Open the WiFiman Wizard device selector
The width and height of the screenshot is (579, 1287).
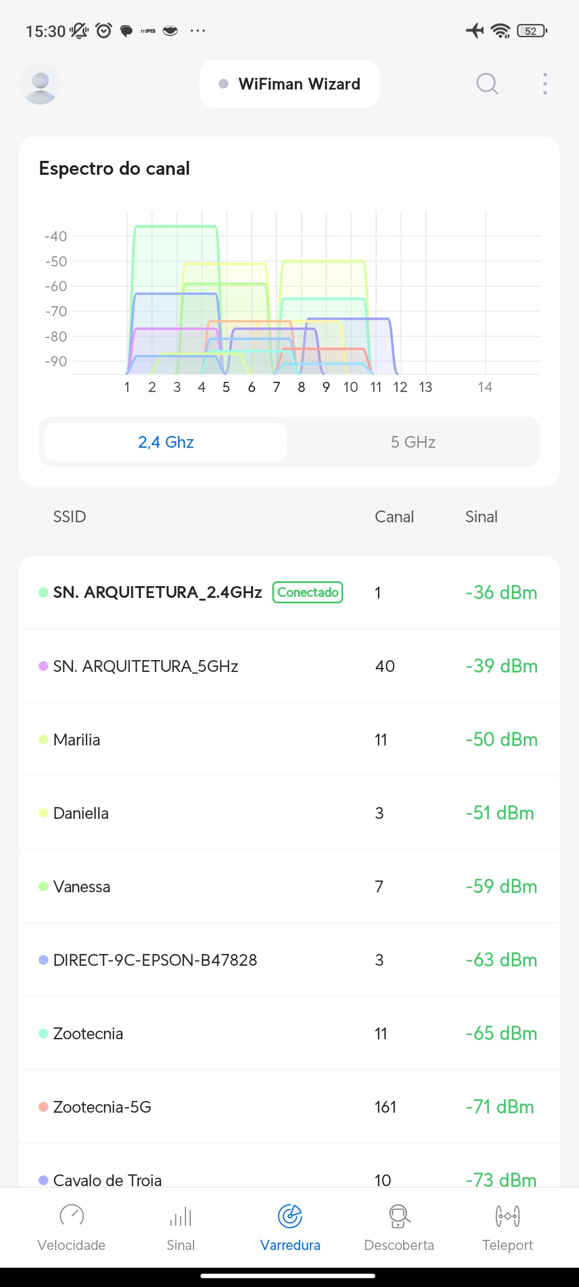pos(289,84)
